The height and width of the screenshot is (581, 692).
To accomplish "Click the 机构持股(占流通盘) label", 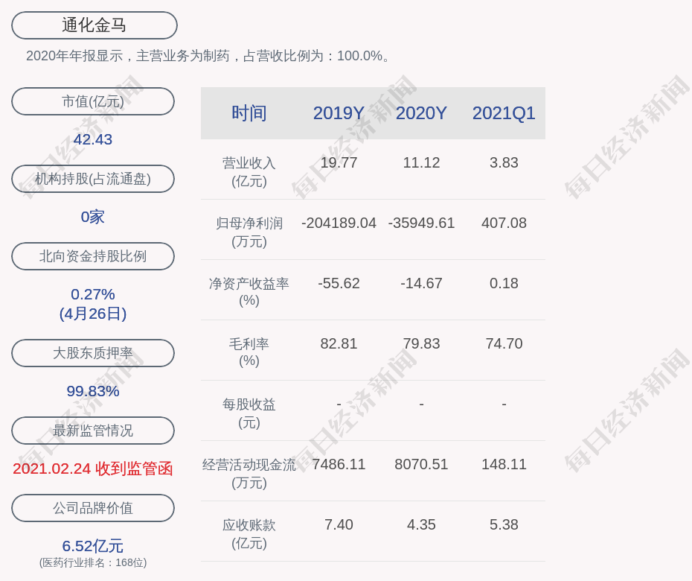I will (x=93, y=179).
